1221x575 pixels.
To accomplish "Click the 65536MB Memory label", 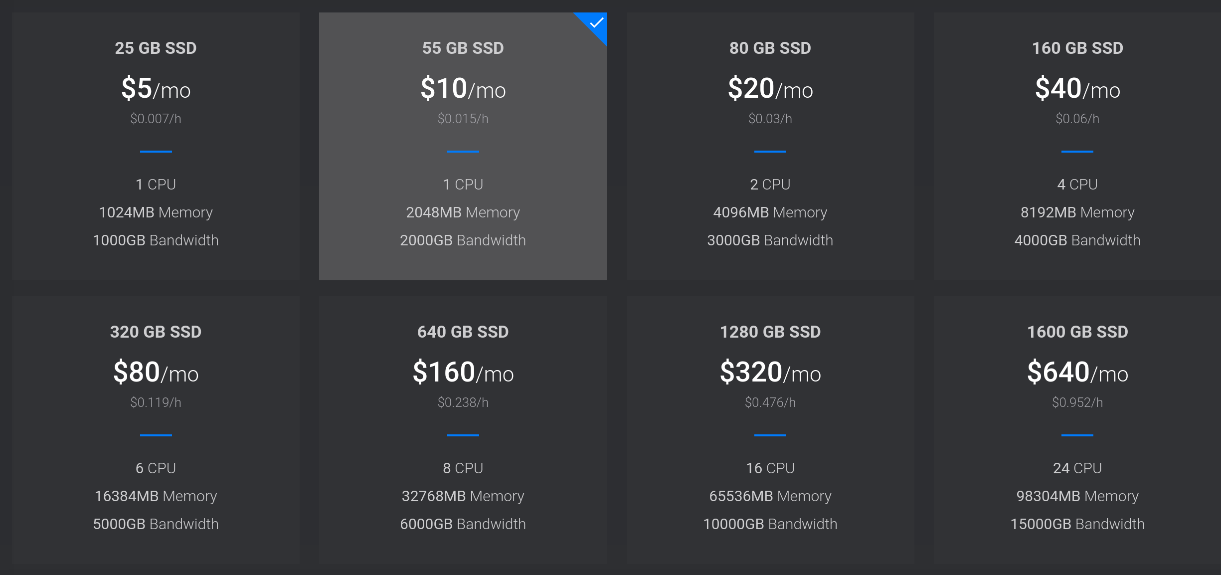I will click(x=770, y=496).
